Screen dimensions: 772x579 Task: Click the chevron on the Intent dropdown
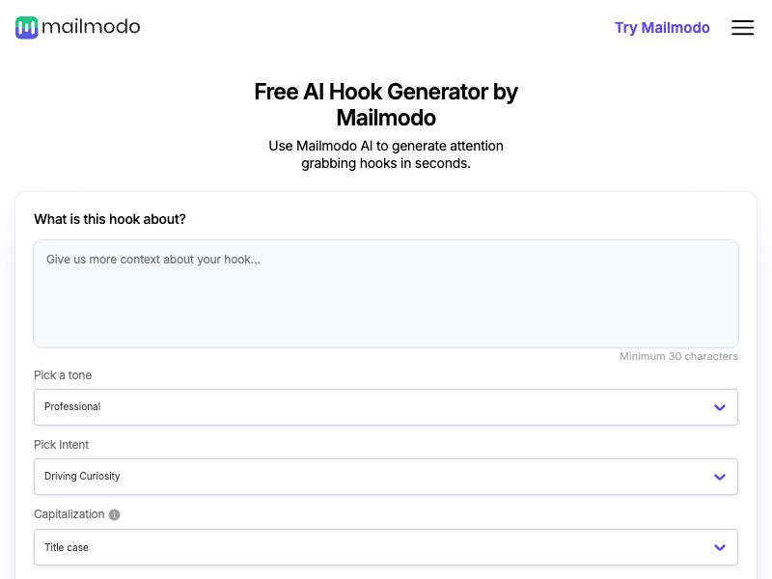tap(719, 477)
